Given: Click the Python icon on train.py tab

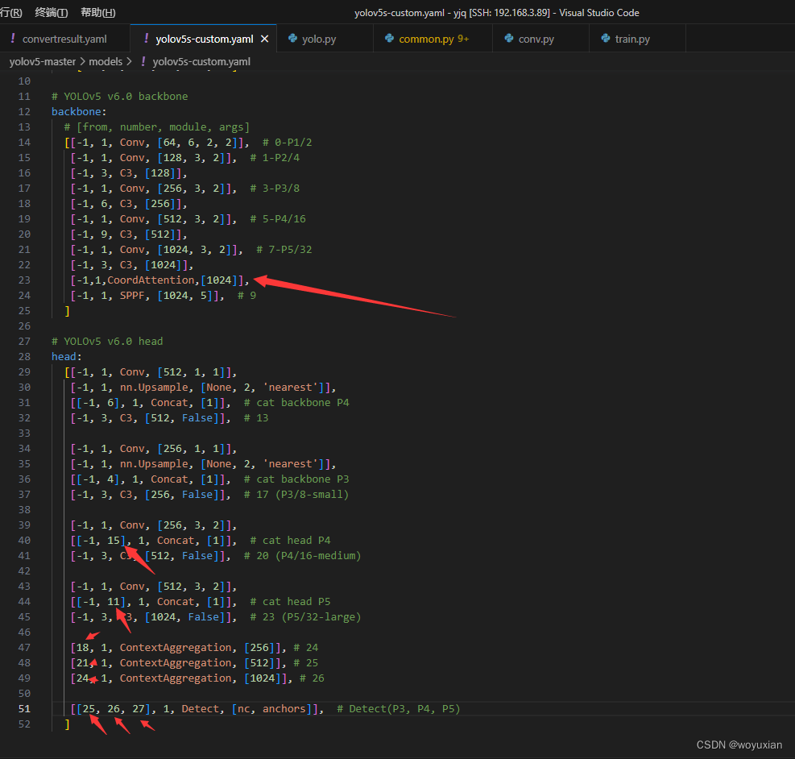Looking at the screenshot, I should pyautogui.click(x=607, y=38).
